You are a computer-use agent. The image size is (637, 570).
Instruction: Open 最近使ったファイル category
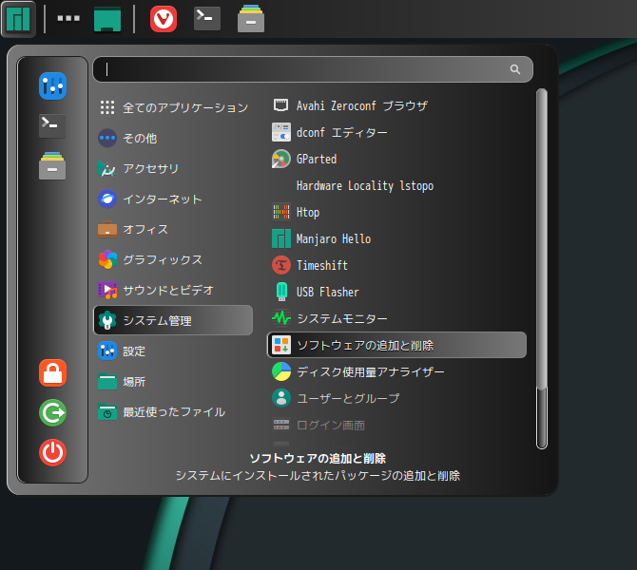tap(173, 412)
